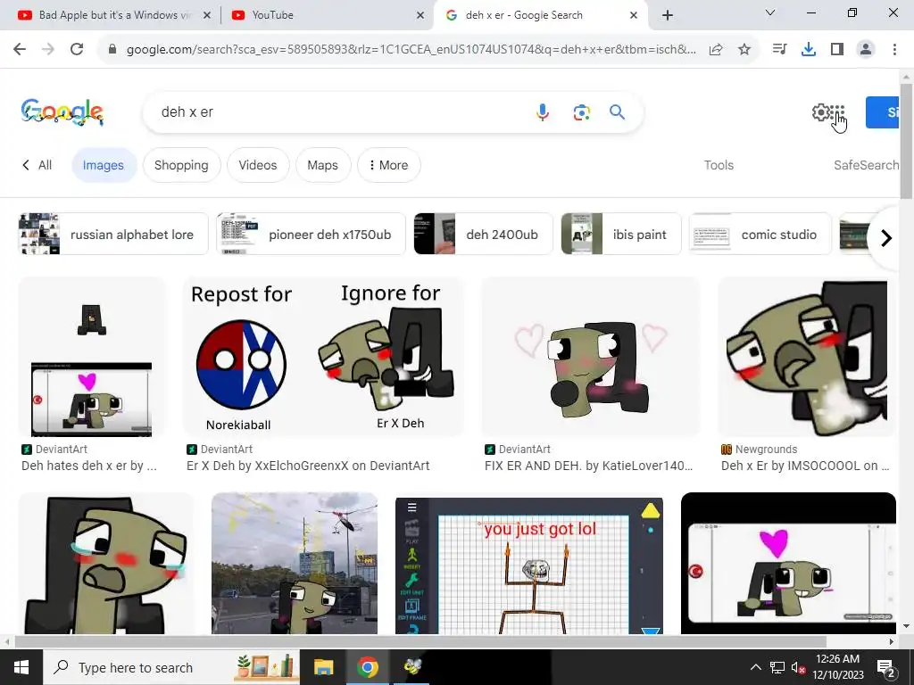
Task: Open the Repost for Norekiaball image
Action: click(323, 357)
